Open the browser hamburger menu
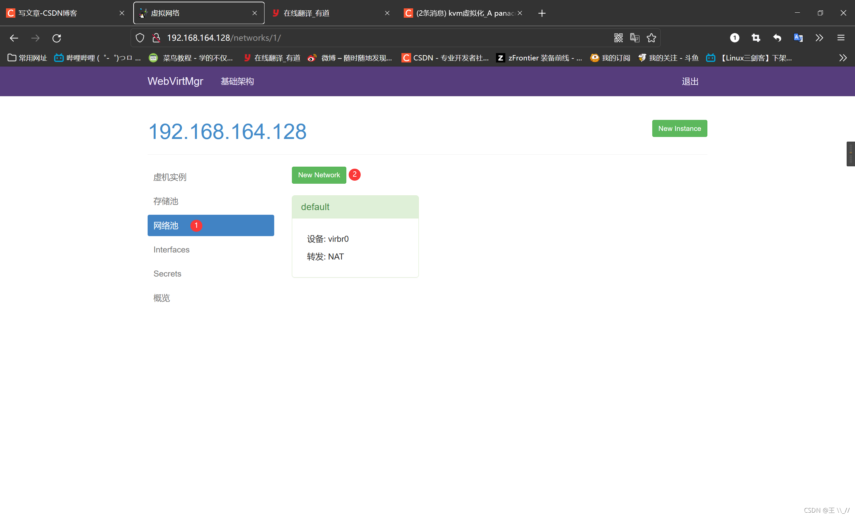This screenshot has height=517, width=855. (x=841, y=38)
